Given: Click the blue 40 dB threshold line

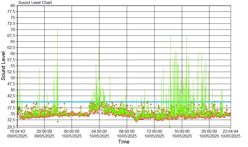Looking at the screenshot, I should click(150, 102).
